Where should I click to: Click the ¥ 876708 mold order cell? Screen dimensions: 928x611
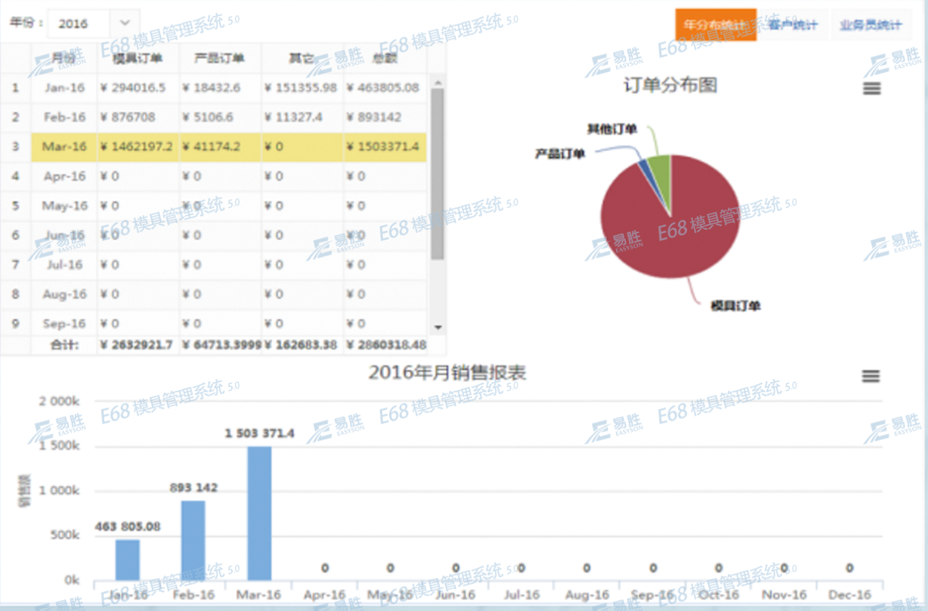(x=137, y=117)
